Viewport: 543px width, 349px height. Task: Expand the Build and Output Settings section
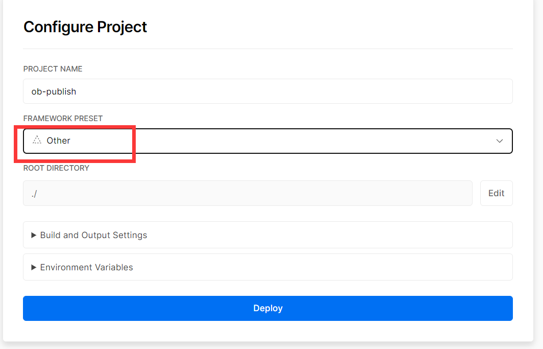coord(267,235)
